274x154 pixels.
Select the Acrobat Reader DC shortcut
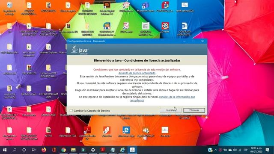click(x=87, y=133)
